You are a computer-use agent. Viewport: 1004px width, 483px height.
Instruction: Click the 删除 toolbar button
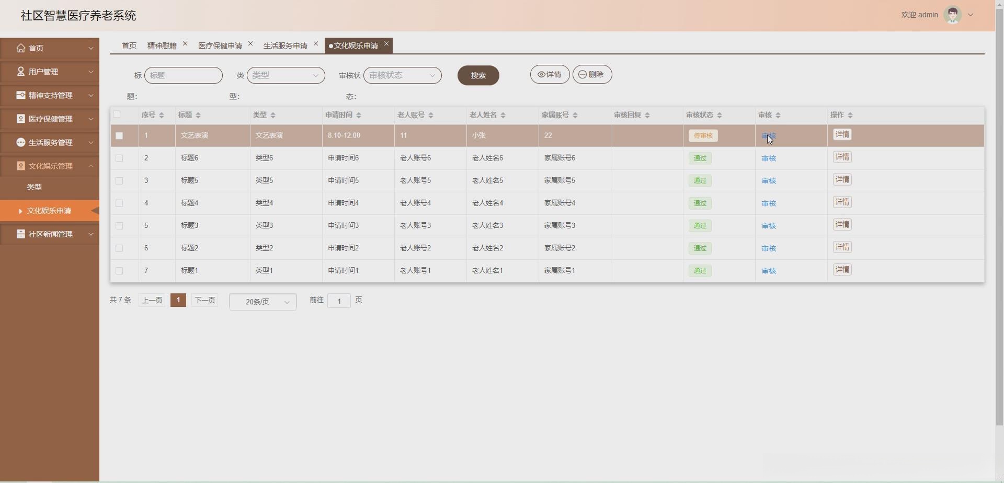click(x=592, y=74)
